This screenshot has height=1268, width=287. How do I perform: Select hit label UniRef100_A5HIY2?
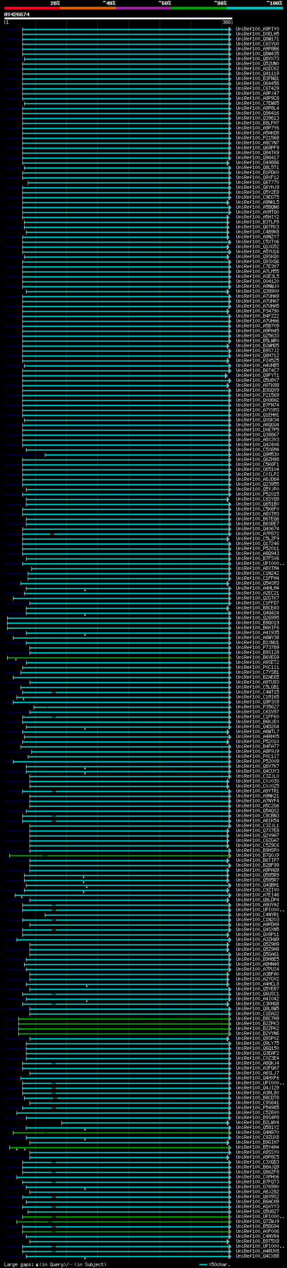click(x=257, y=217)
